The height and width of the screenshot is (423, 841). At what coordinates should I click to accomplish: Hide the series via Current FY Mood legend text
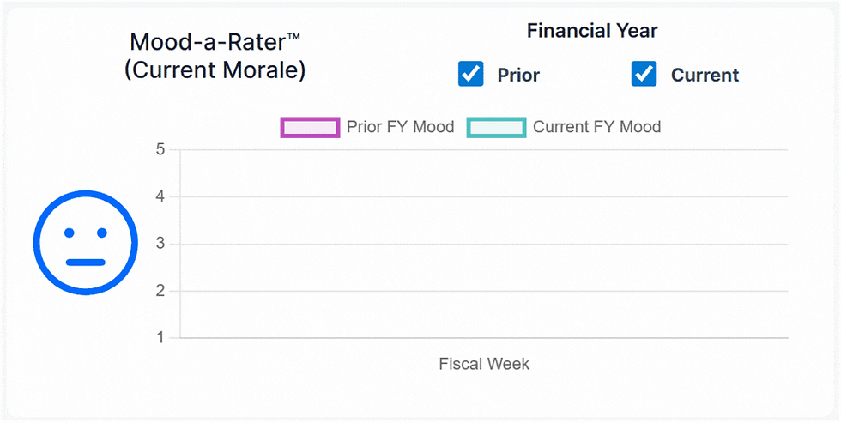[x=596, y=127]
